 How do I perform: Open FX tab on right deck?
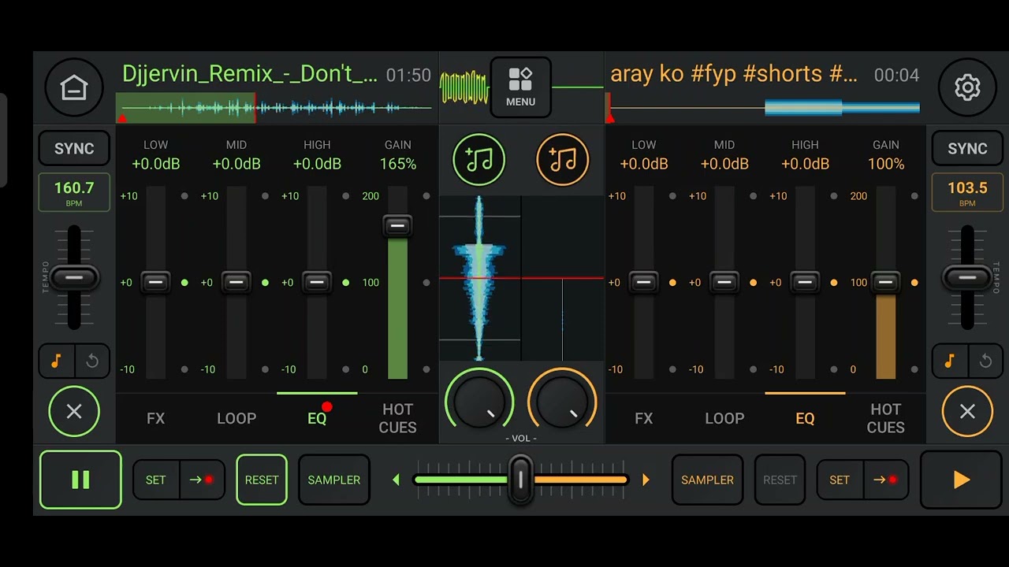point(644,418)
